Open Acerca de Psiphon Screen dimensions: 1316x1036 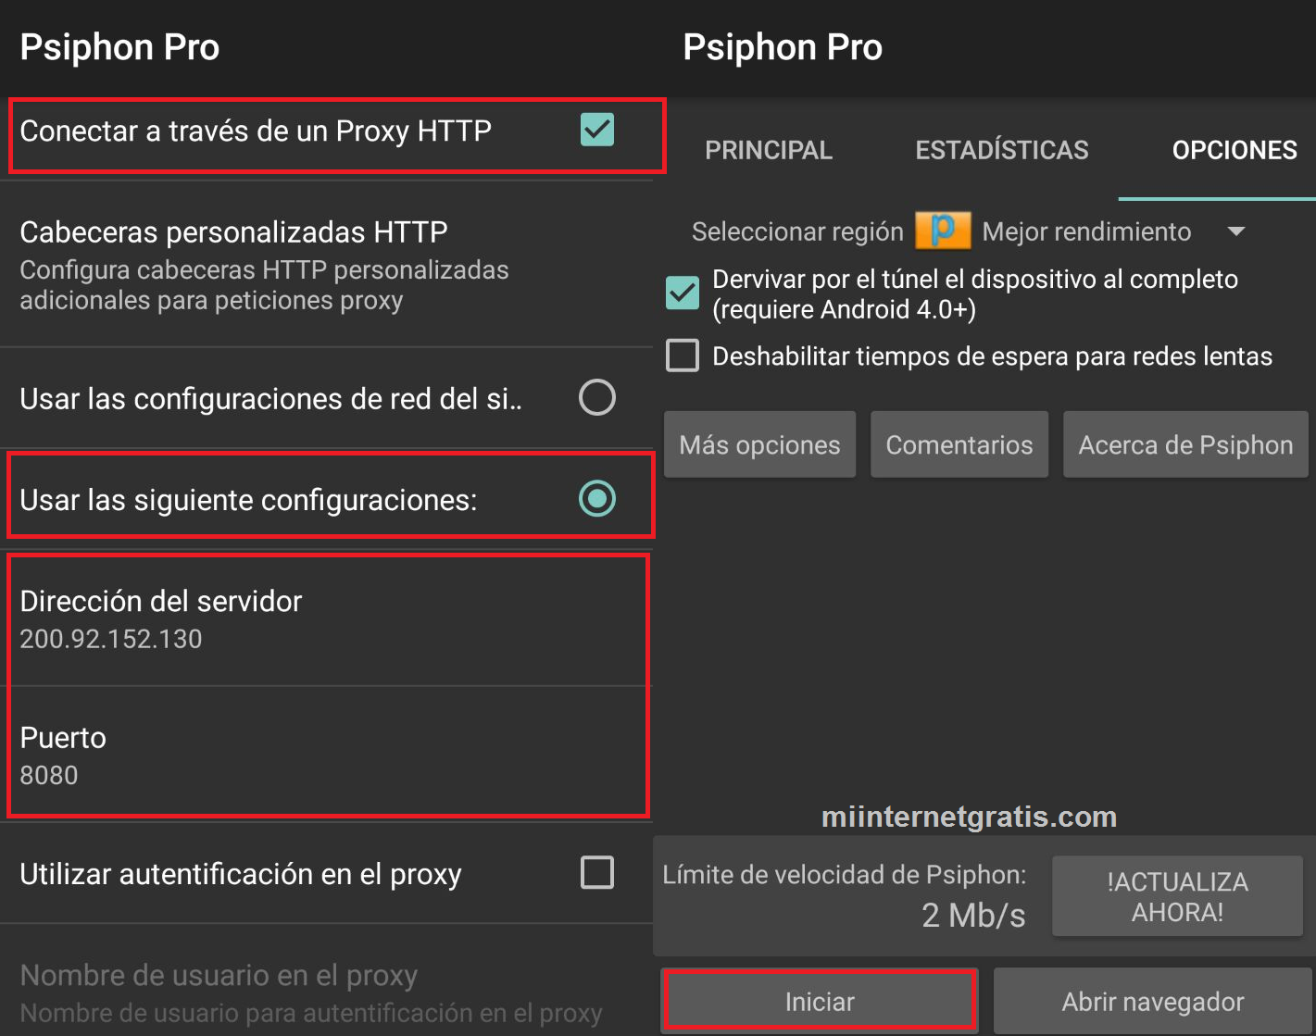tap(1185, 444)
